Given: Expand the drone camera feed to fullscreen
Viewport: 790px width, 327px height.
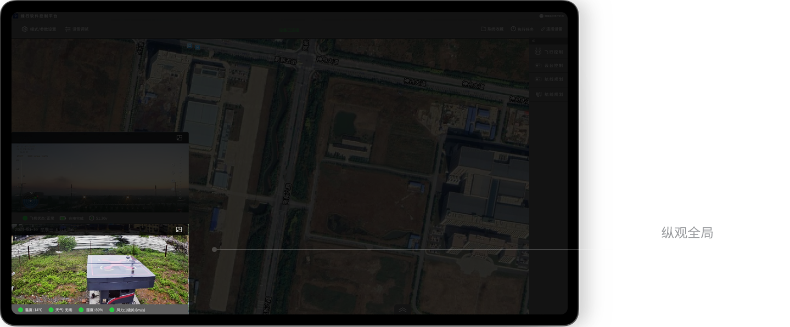Looking at the screenshot, I should click(x=180, y=138).
